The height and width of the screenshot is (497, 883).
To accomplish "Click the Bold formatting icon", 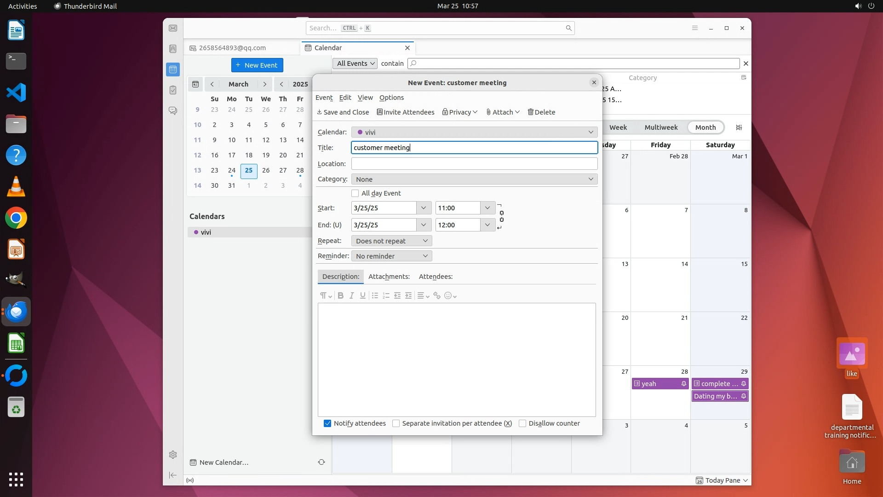I will 341,296.
